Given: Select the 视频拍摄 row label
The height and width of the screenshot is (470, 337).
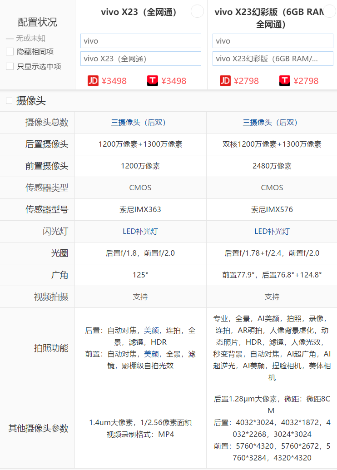Looking at the screenshot, I should coord(51,297).
